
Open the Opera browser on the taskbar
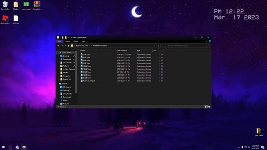coord(10,147)
